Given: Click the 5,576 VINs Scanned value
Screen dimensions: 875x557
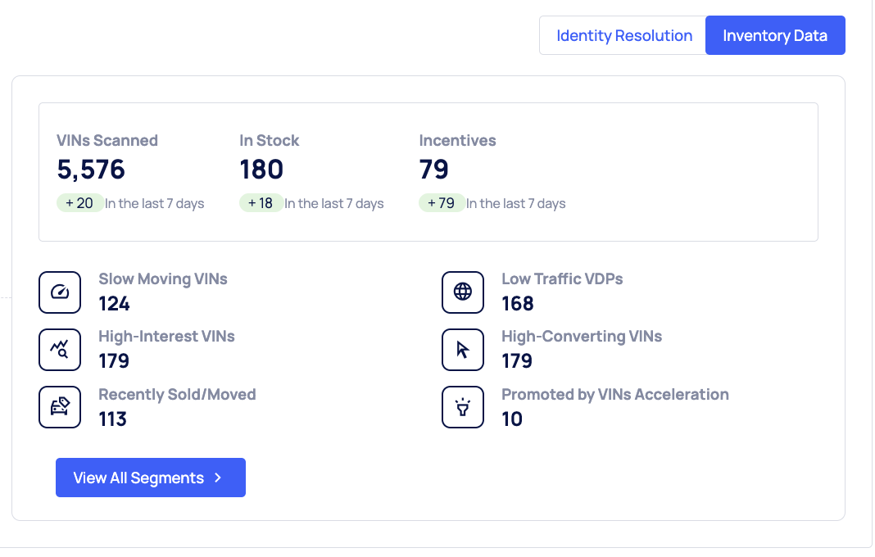Looking at the screenshot, I should [x=91, y=170].
